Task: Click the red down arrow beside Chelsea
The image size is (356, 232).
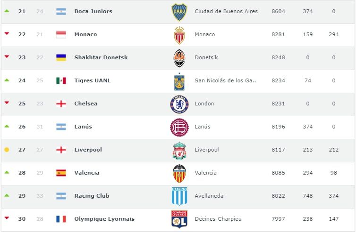Action: point(7,103)
